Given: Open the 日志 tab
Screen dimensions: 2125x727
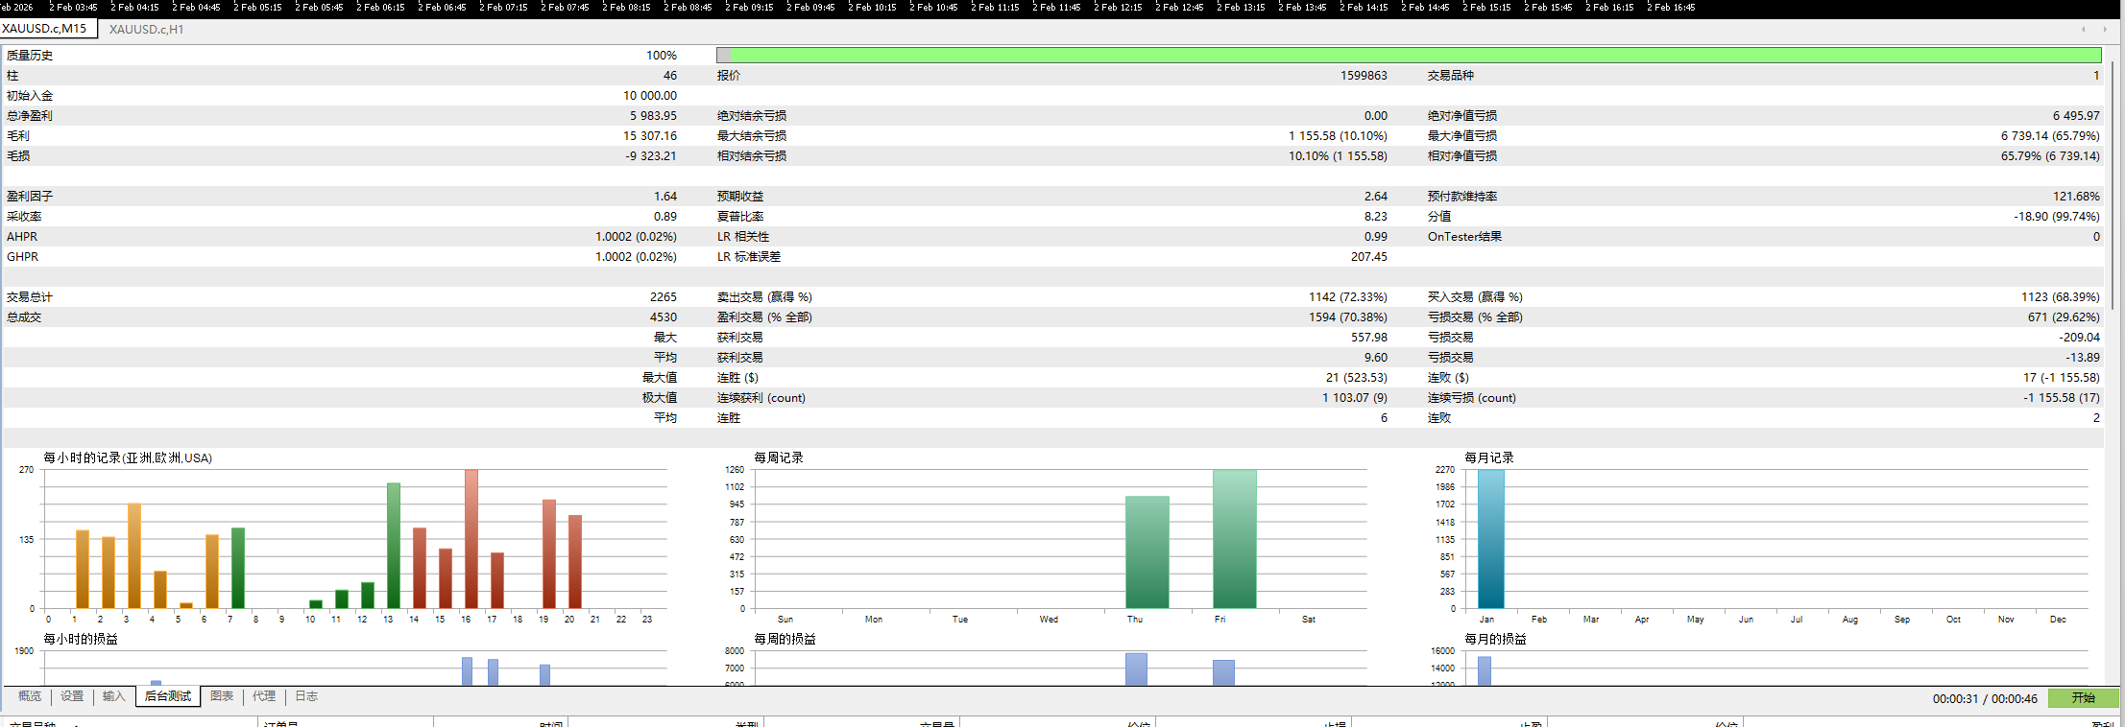Looking at the screenshot, I should point(306,696).
